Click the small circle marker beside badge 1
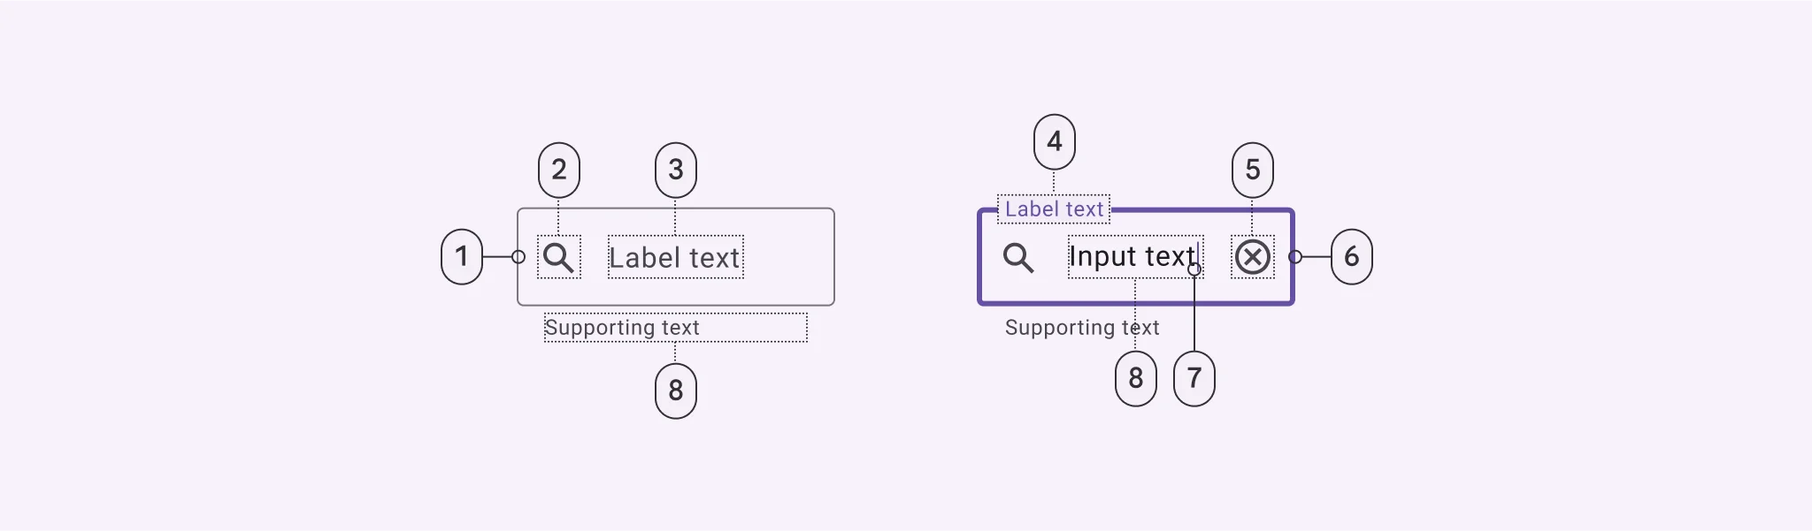Screen dimensions: 1812x531 518,257
